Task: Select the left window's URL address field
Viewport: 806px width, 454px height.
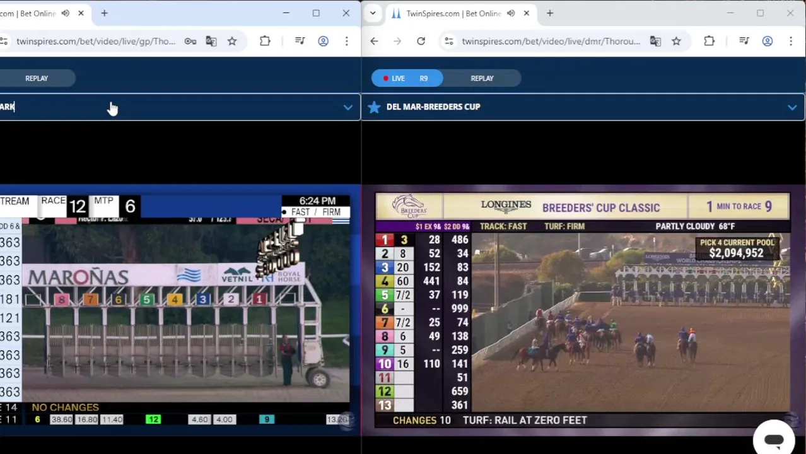Action: [x=96, y=42]
